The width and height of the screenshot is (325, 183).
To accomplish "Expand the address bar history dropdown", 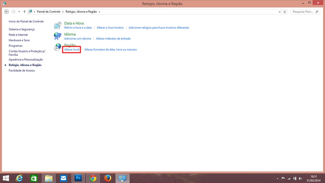I will (280, 12).
